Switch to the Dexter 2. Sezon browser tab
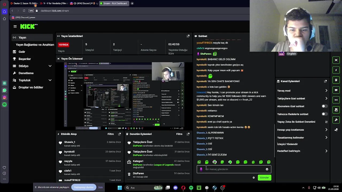342x192 pixels. point(24,3)
